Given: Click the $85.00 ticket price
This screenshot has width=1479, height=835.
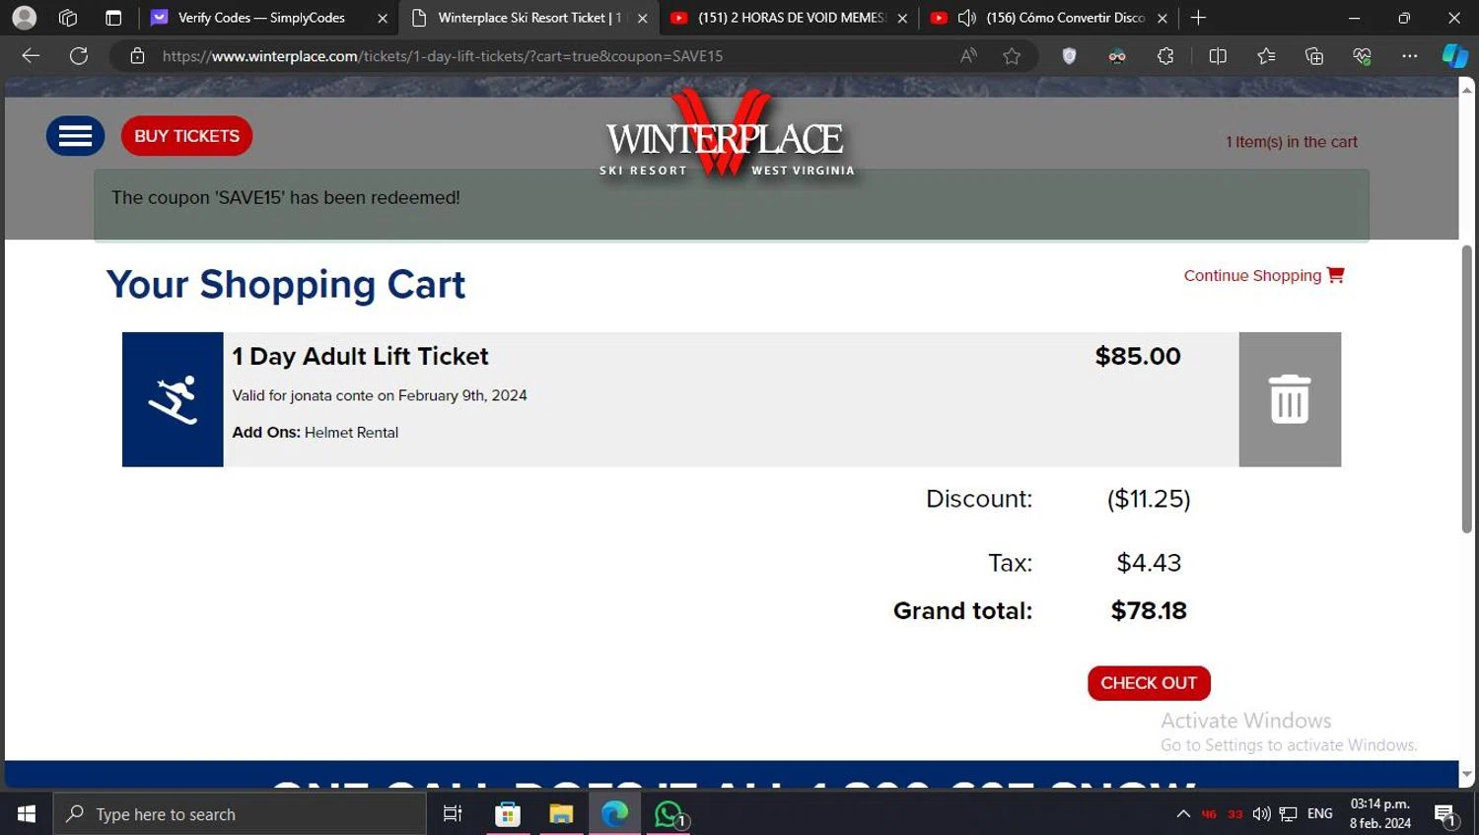Looking at the screenshot, I should pos(1138,356).
